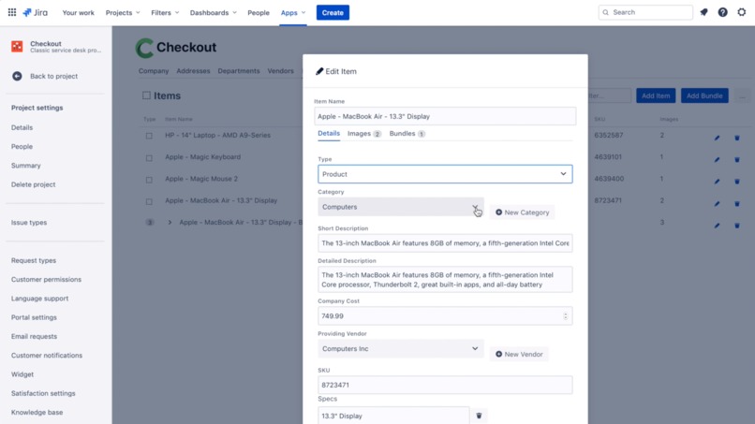
Task: Click the more options ellipsis button
Action: tap(743, 95)
